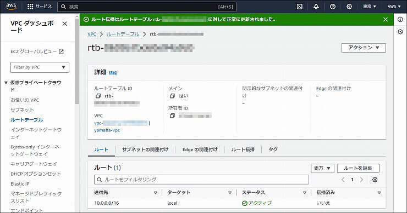
Task: Open the 両方 filter dropdown
Action: (x=322, y=168)
